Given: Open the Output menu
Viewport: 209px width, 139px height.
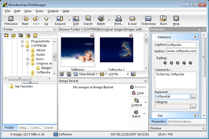Looking at the screenshot, I should tap(53, 11).
